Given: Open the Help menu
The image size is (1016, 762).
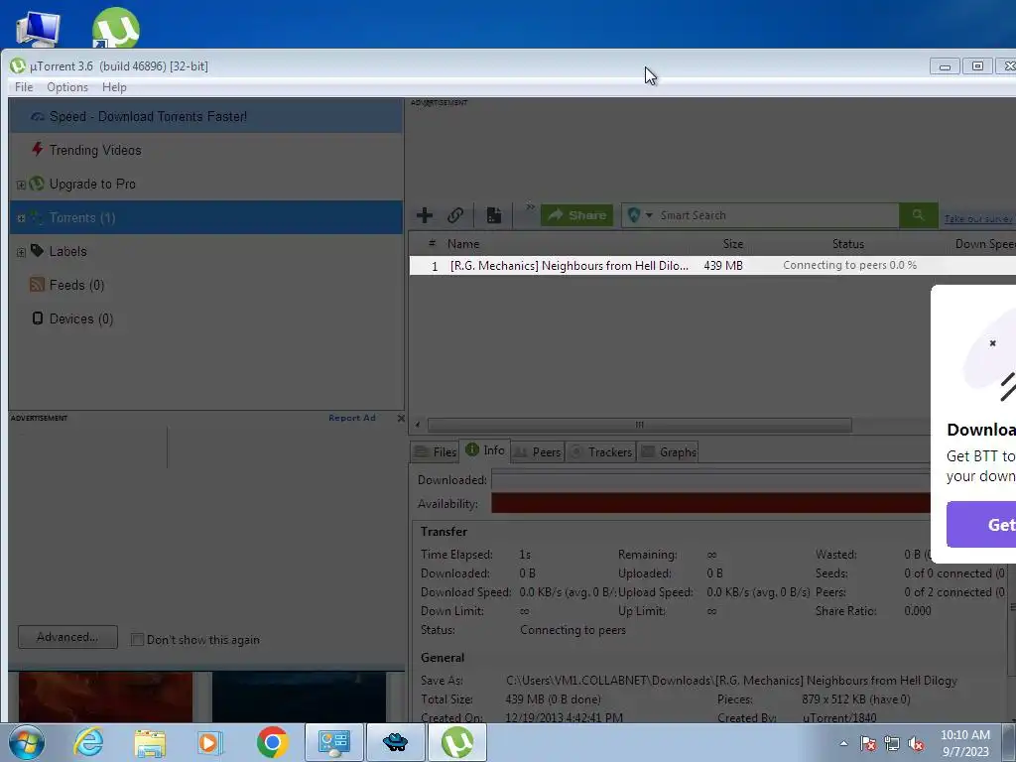Looking at the screenshot, I should click(114, 87).
